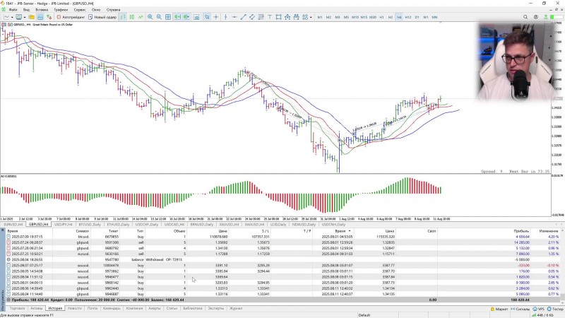Select the equidistant channel tool
The image size is (565, 318).
(x=252, y=17)
